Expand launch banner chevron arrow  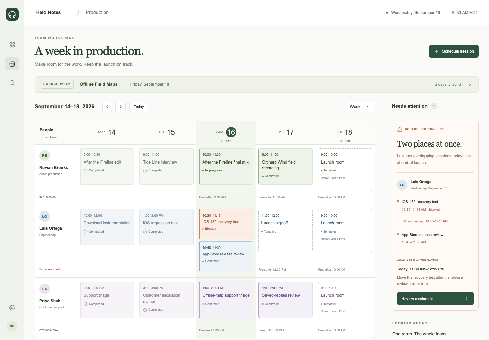point(470,84)
